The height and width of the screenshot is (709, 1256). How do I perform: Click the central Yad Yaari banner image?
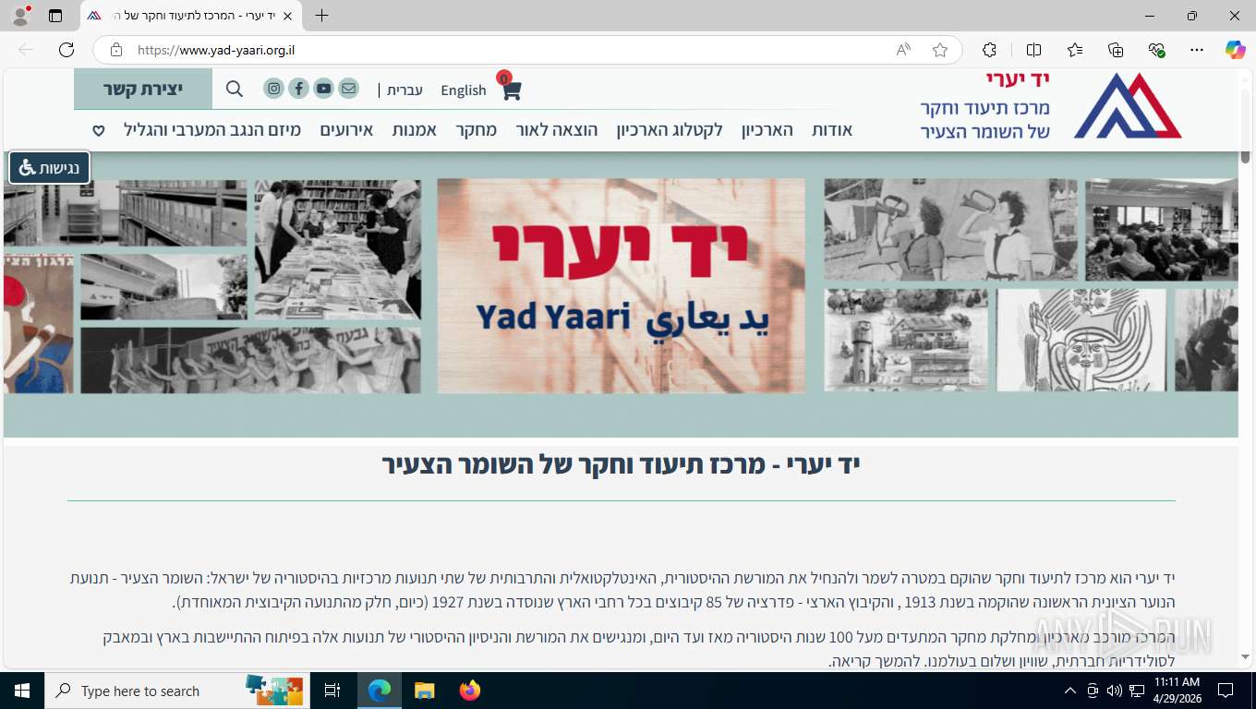point(621,286)
